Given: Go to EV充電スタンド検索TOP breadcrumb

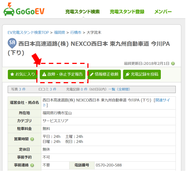Looking at the screenshot, I should (x=28, y=32).
